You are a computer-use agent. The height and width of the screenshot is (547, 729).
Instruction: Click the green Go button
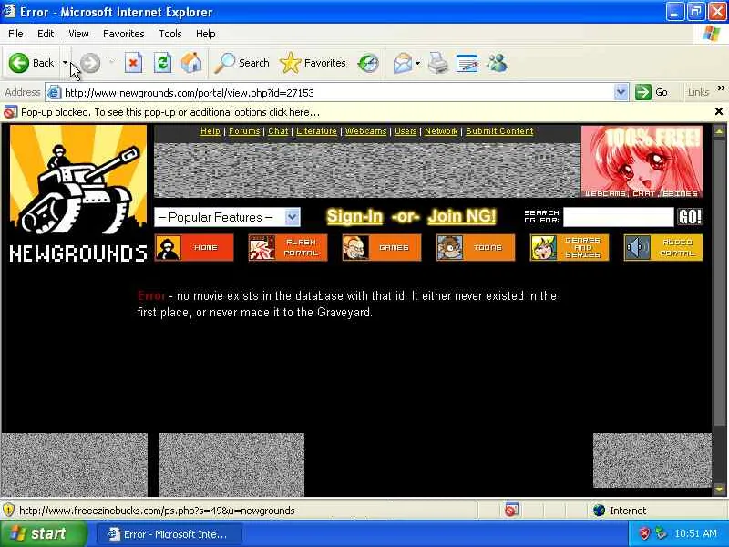pos(652,92)
